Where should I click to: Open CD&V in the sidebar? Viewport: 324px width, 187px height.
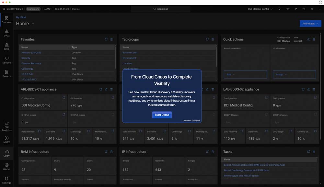[x=6, y=153]
